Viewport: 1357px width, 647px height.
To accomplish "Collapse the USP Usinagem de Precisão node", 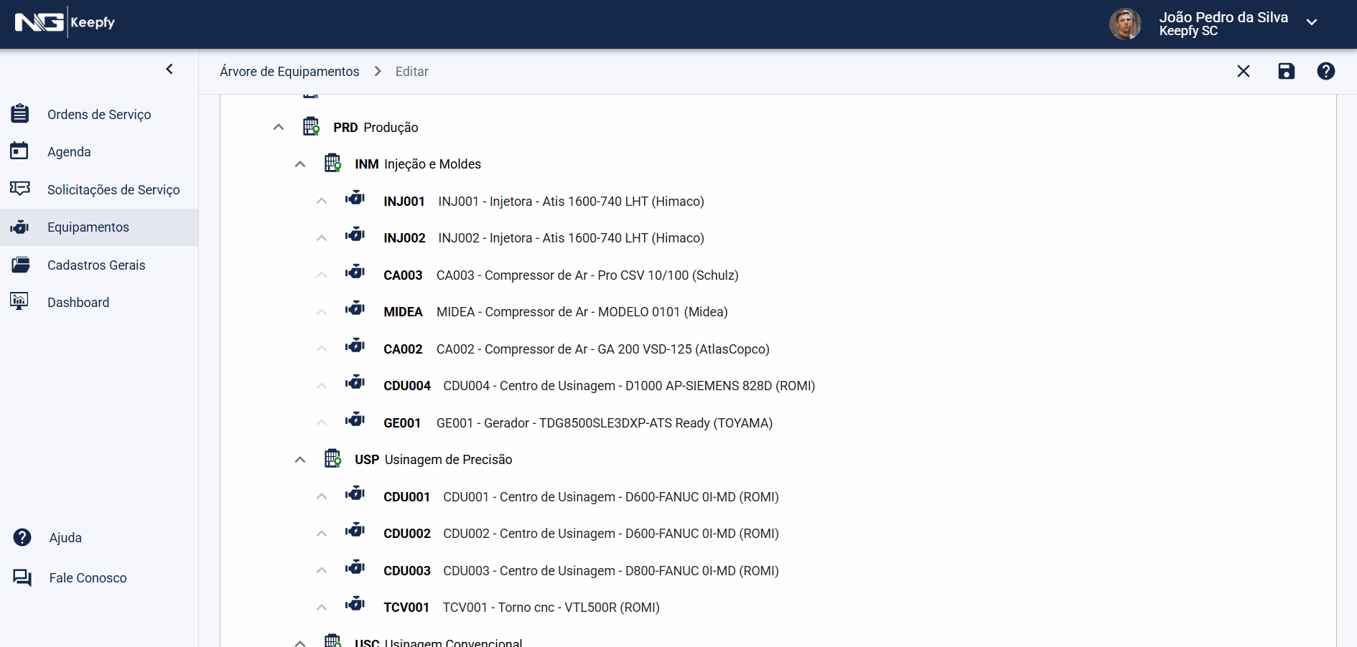I will (x=300, y=460).
